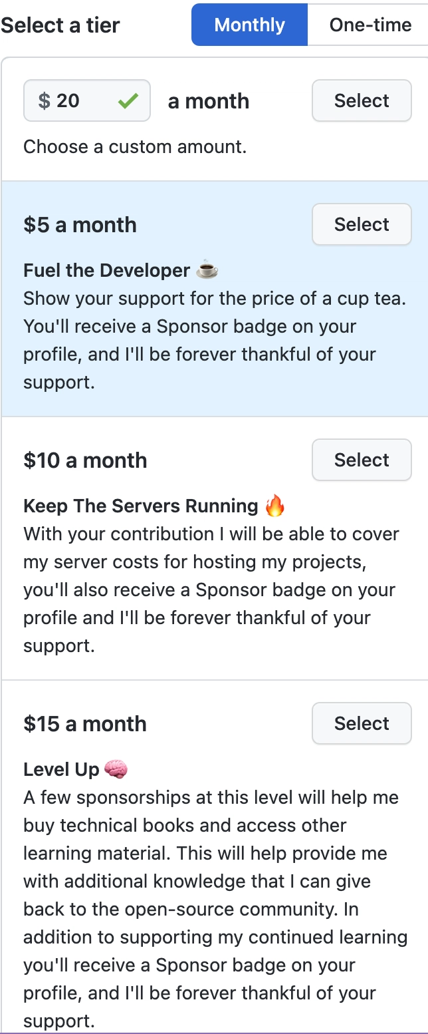Switch to the Monthly tab
Image resolution: width=428 pixels, height=1034 pixels.
pos(249,25)
